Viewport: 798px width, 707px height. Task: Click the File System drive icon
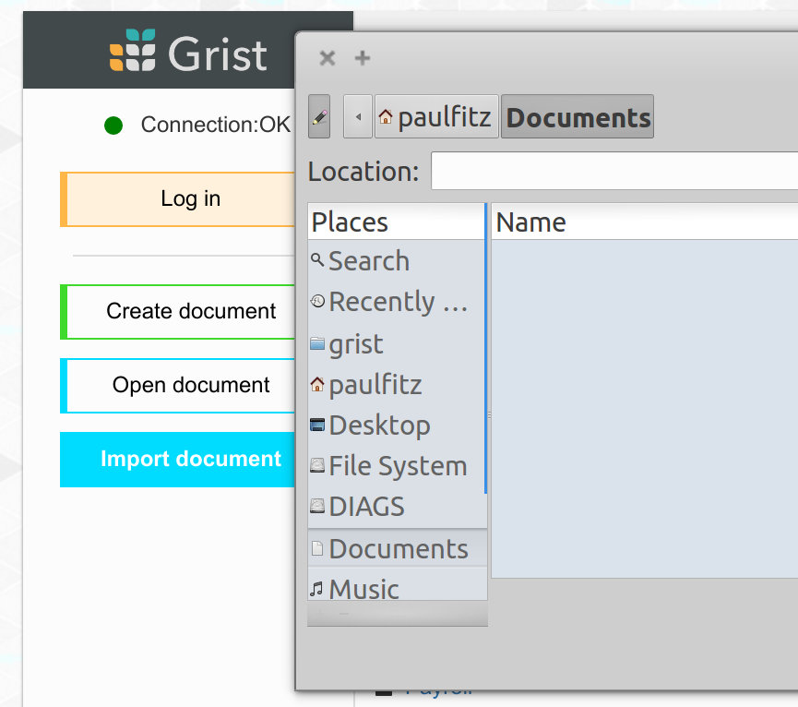pyautogui.click(x=316, y=466)
